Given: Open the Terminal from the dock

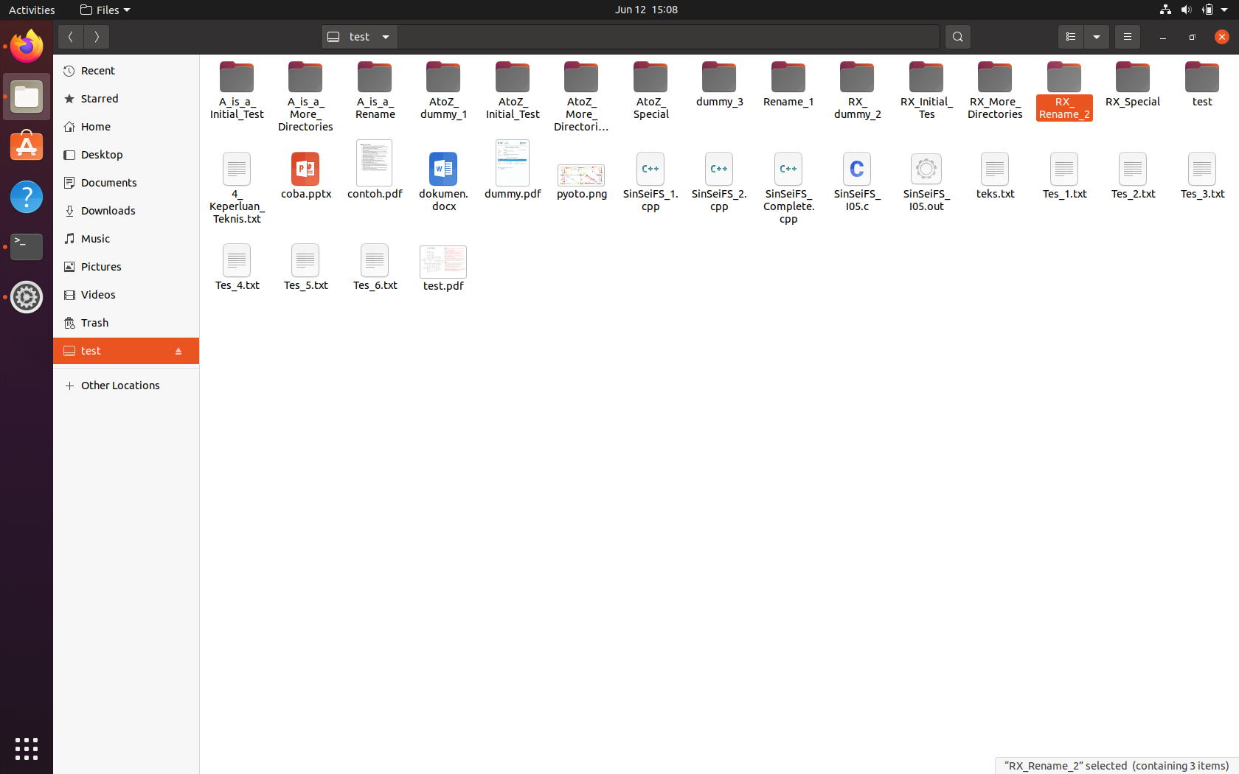Looking at the screenshot, I should point(26,247).
